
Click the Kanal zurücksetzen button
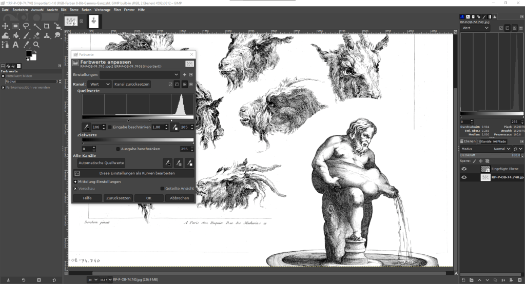pyautogui.click(x=132, y=84)
